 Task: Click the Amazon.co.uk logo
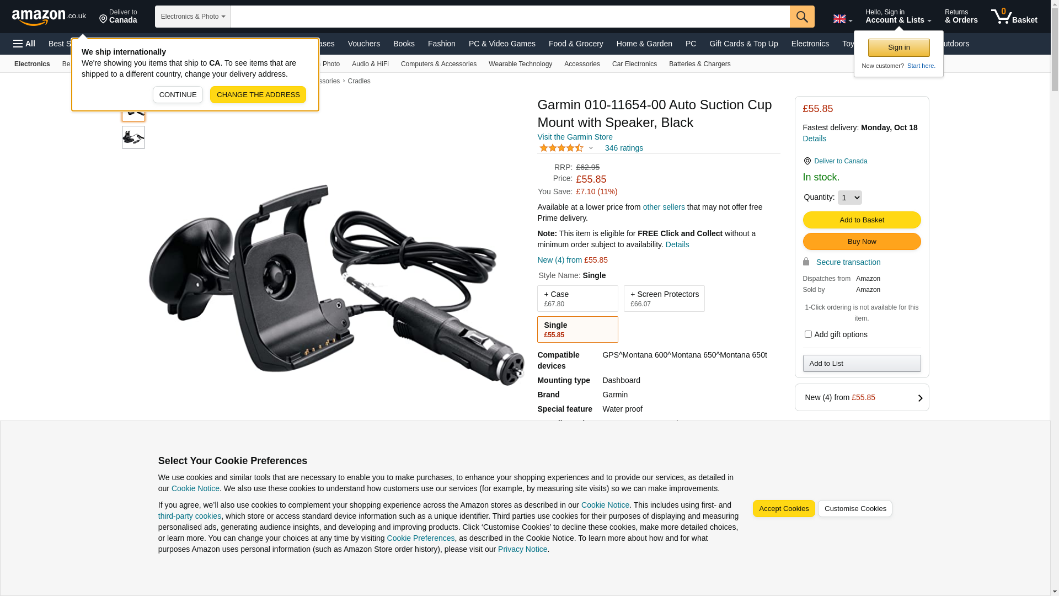click(49, 17)
